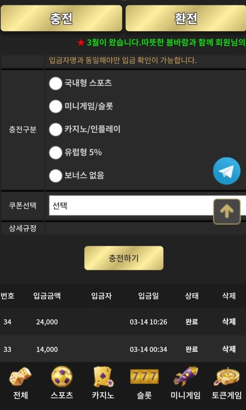The image size is (246, 410).
Task: Click 삭제 for deposit number 34
Action: pos(228,322)
